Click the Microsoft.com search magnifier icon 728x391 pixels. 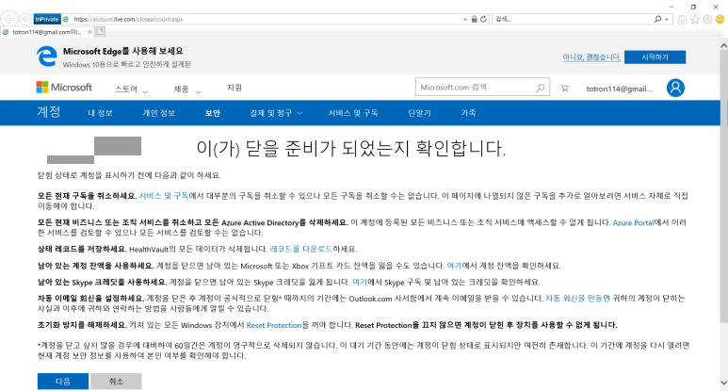pos(541,88)
